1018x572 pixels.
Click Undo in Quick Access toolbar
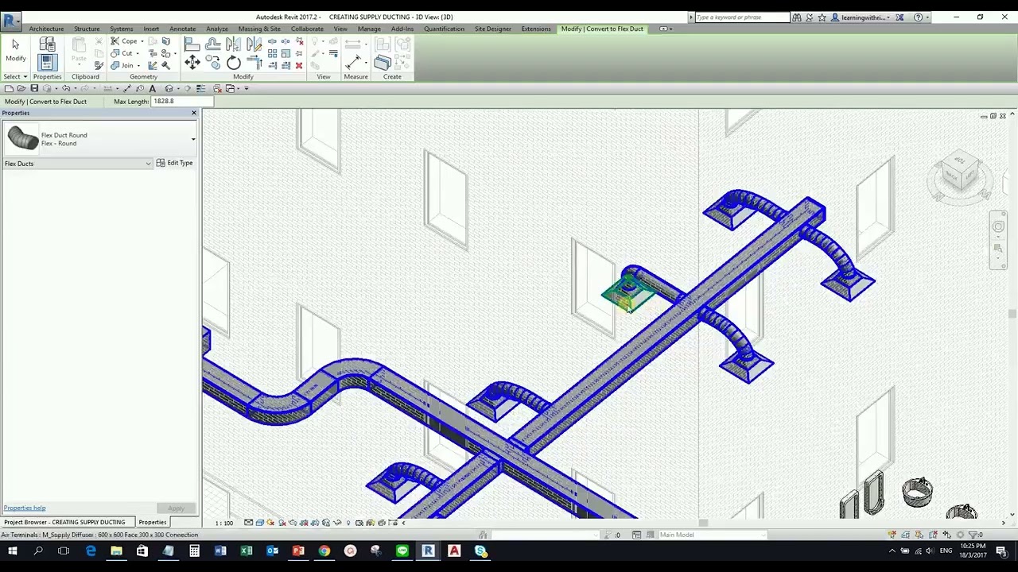pos(66,88)
